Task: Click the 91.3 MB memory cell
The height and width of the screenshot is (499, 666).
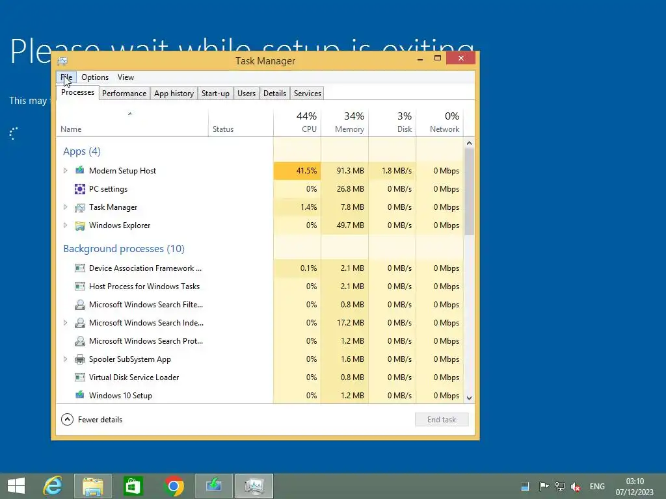Action: click(x=345, y=171)
